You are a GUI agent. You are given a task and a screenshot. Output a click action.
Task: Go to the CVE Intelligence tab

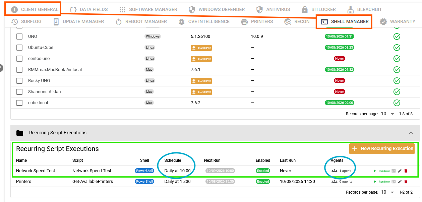(x=204, y=21)
